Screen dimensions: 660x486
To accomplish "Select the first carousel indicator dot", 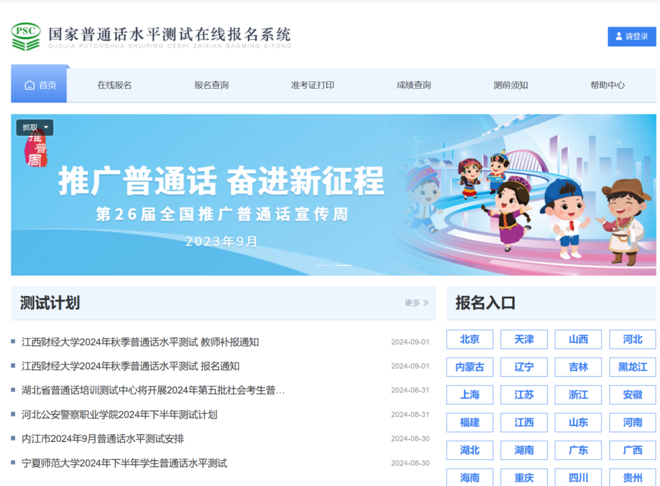I will [x=323, y=265].
